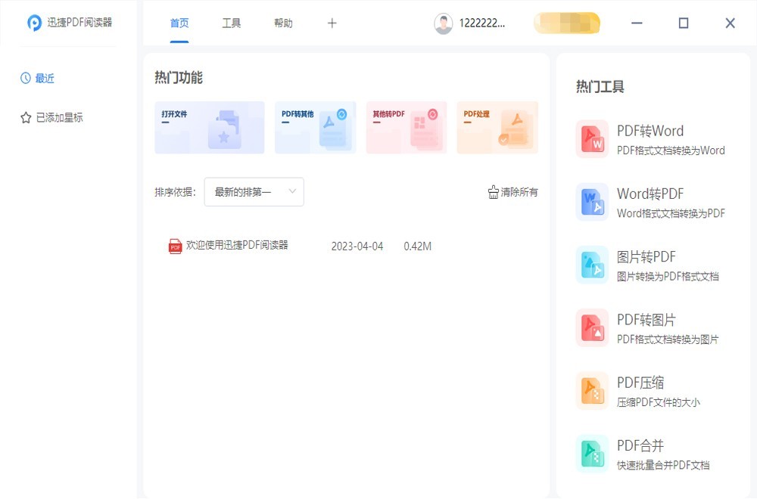Screen dimensions: 757x499
Task: Click 清除所有 to clear recent files
Action: pyautogui.click(x=512, y=192)
